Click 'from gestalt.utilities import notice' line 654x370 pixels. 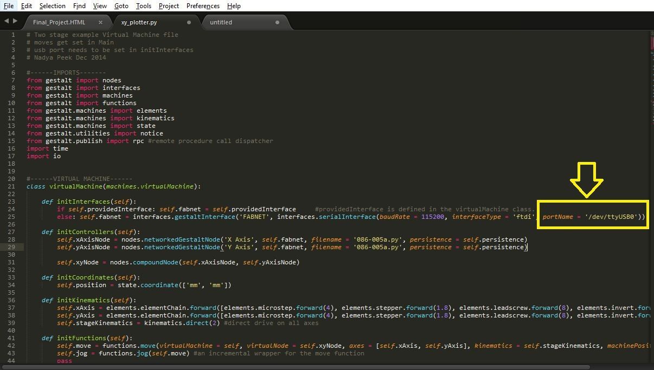point(95,133)
